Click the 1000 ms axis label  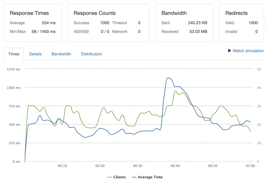point(13,88)
